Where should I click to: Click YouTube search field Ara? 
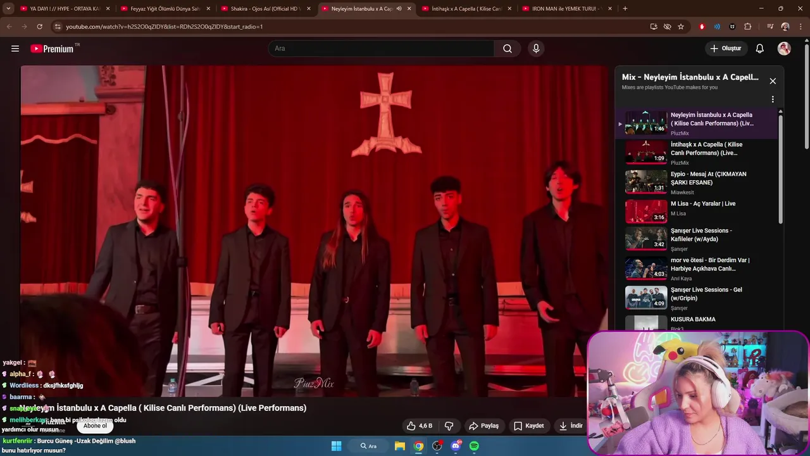(381, 49)
